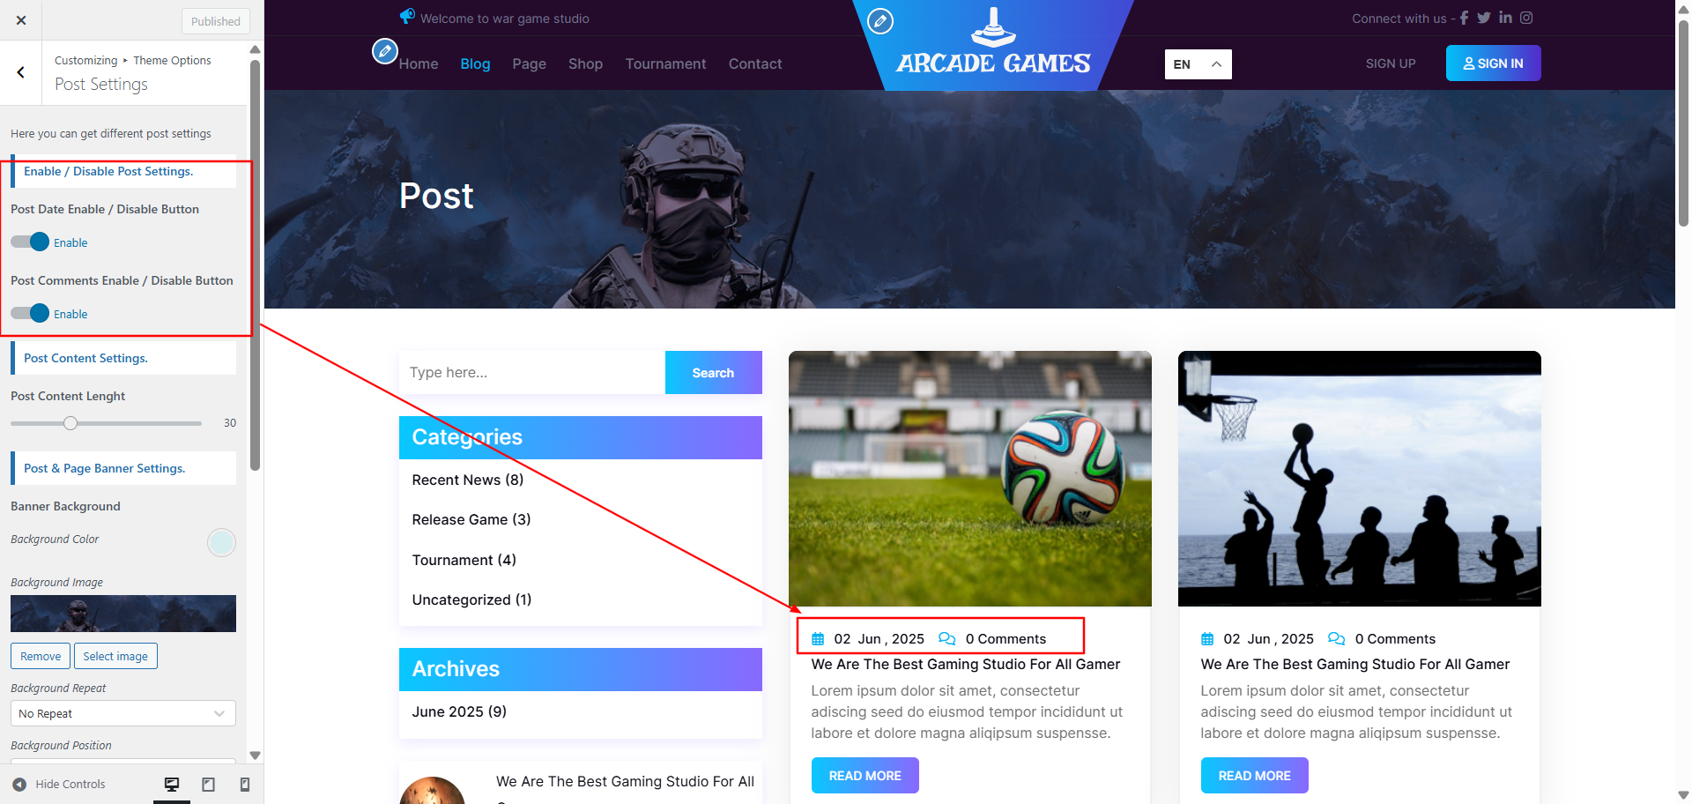Click the pencil edit shortcut on Arcade Games logo
The width and height of the screenshot is (1692, 804).
pyautogui.click(x=879, y=20)
